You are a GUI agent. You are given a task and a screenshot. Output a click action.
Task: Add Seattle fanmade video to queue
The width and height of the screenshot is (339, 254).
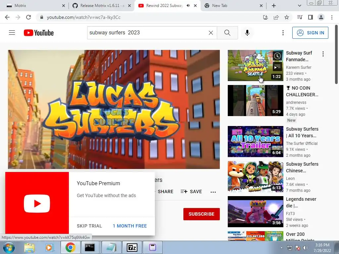(277, 67)
